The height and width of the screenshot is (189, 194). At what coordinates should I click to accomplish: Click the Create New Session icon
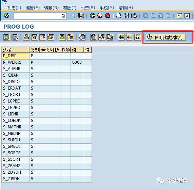179,16
